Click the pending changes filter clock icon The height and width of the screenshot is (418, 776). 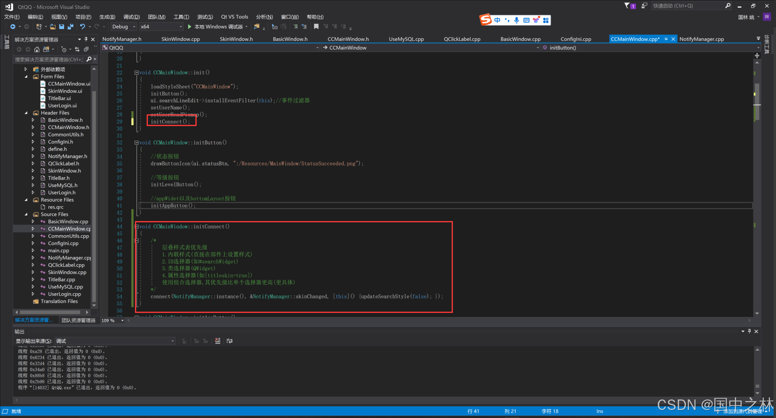coord(64,49)
